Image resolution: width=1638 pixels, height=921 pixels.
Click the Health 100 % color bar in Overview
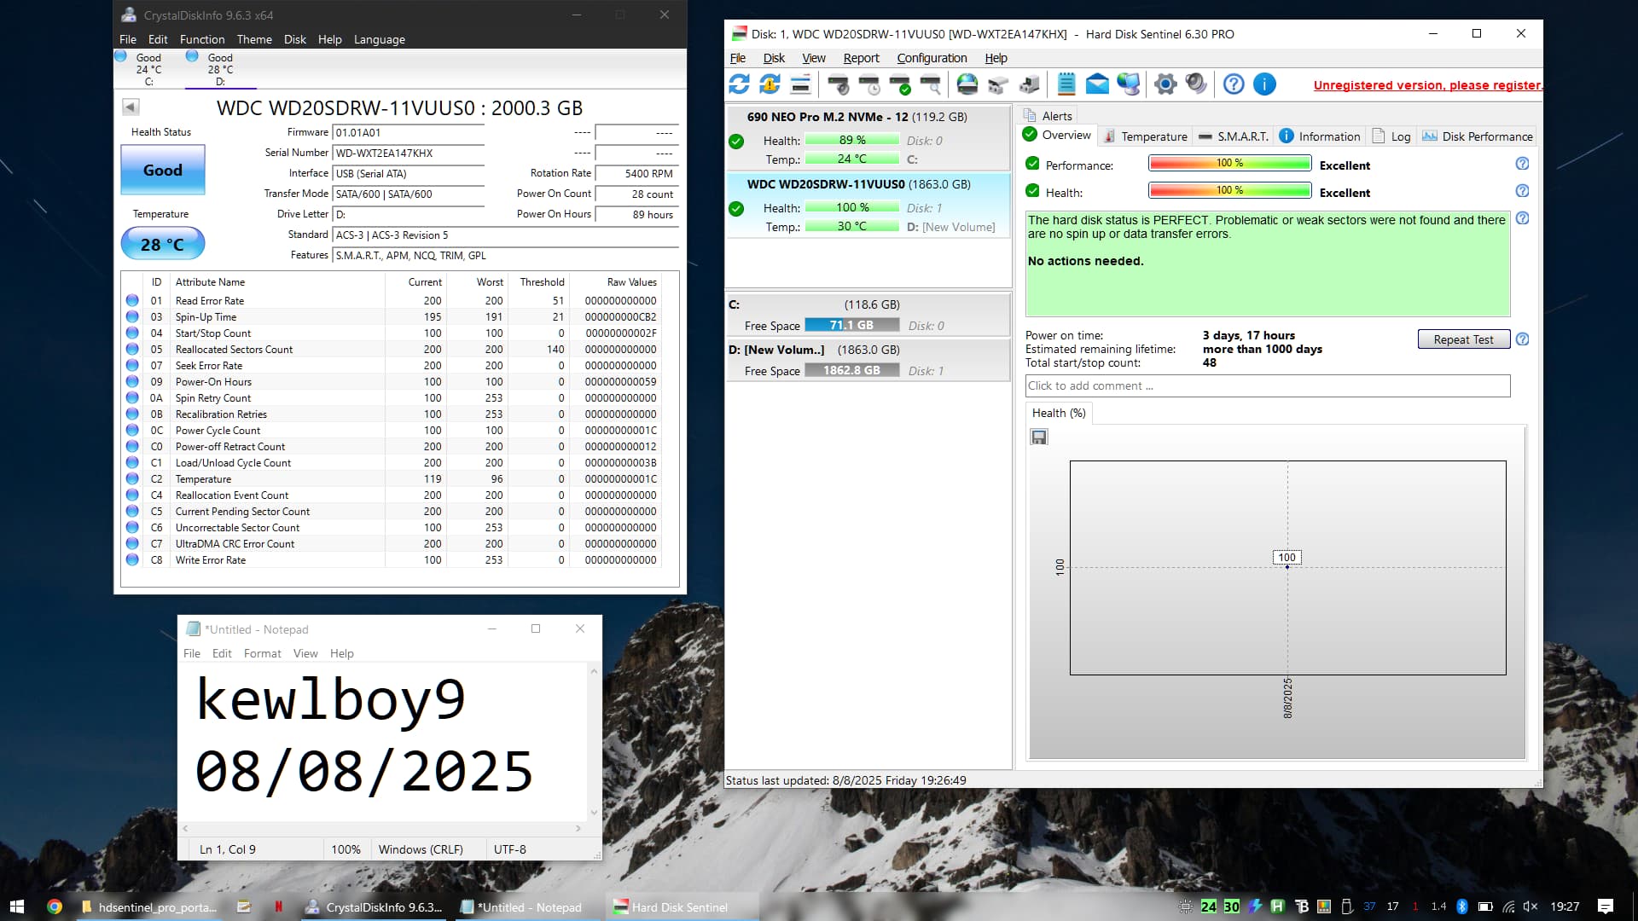pyautogui.click(x=1229, y=190)
